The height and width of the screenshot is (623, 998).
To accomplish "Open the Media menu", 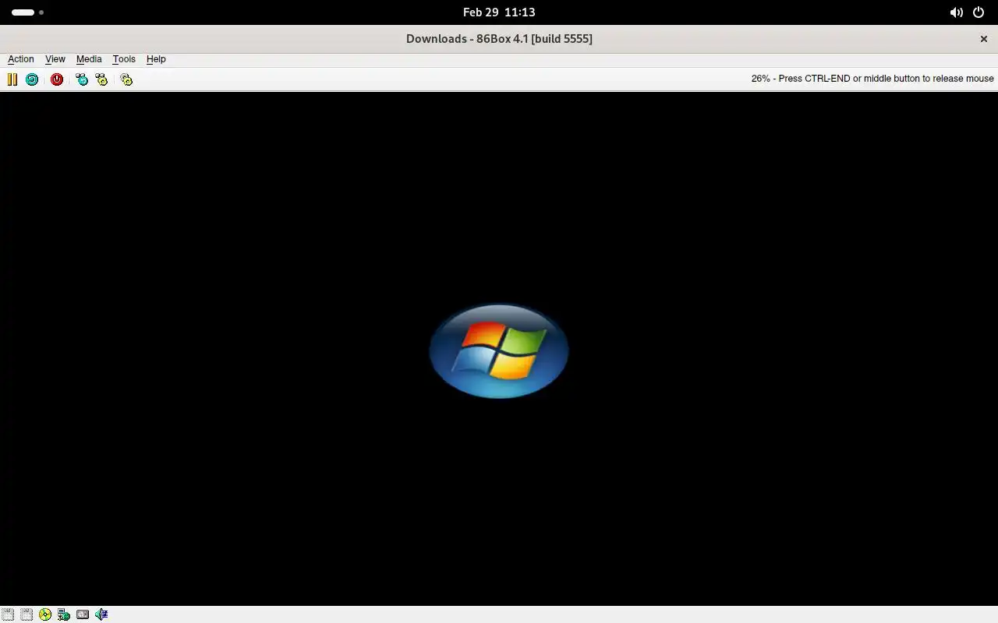I will coord(89,59).
